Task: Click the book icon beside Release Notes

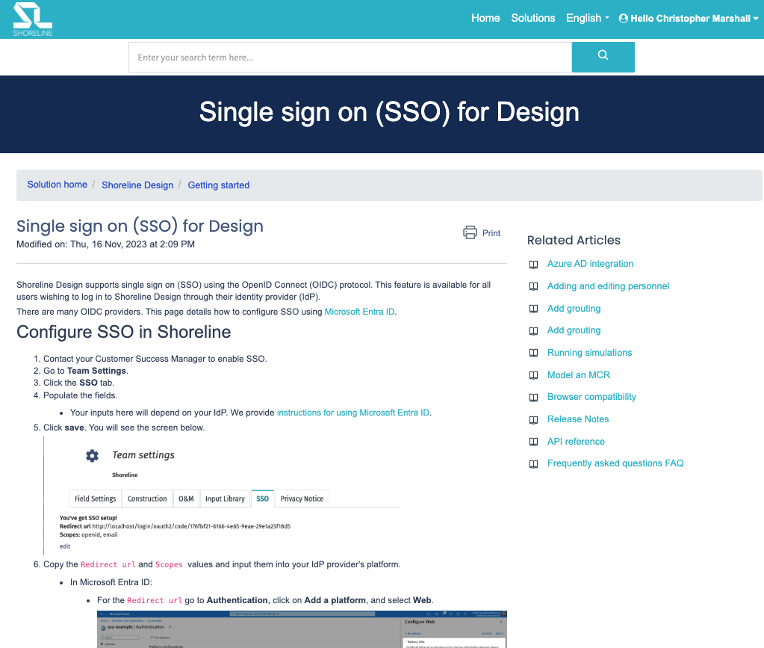Action: point(533,420)
